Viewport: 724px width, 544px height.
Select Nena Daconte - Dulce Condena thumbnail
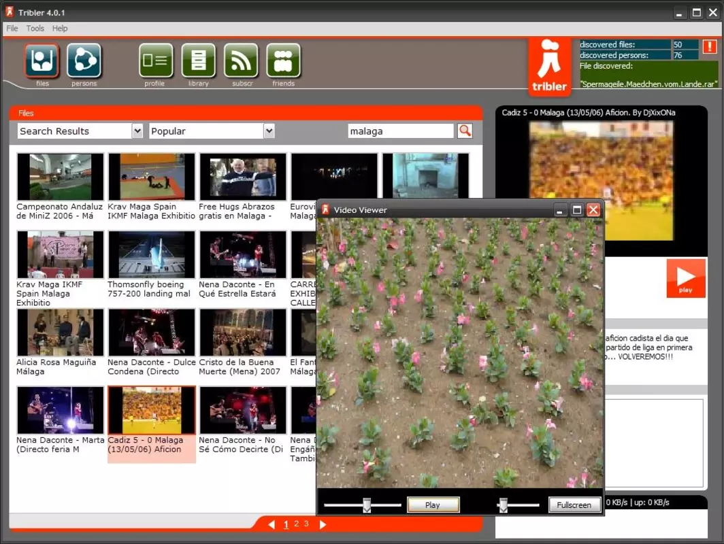[152, 333]
